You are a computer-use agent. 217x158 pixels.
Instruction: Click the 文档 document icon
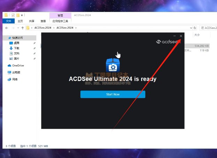click(11, 53)
